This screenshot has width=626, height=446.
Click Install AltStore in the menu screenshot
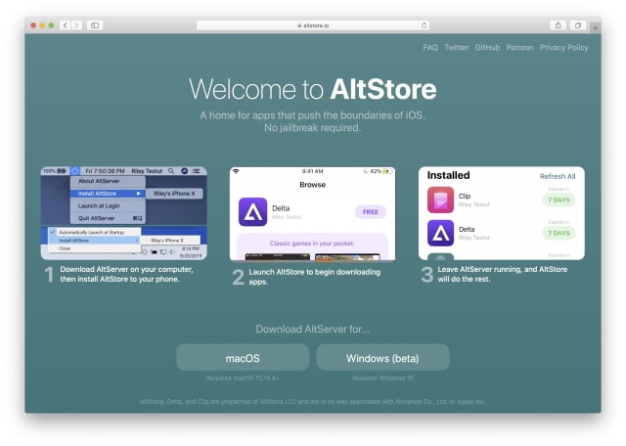pyautogui.click(x=108, y=194)
